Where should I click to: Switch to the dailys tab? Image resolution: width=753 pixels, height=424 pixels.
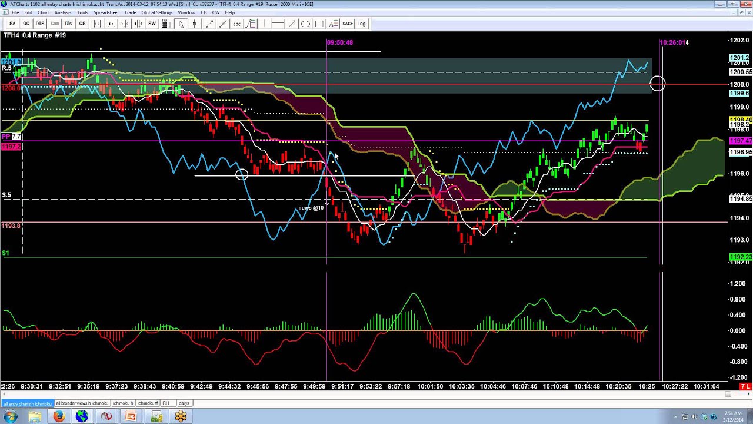coord(184,403)
